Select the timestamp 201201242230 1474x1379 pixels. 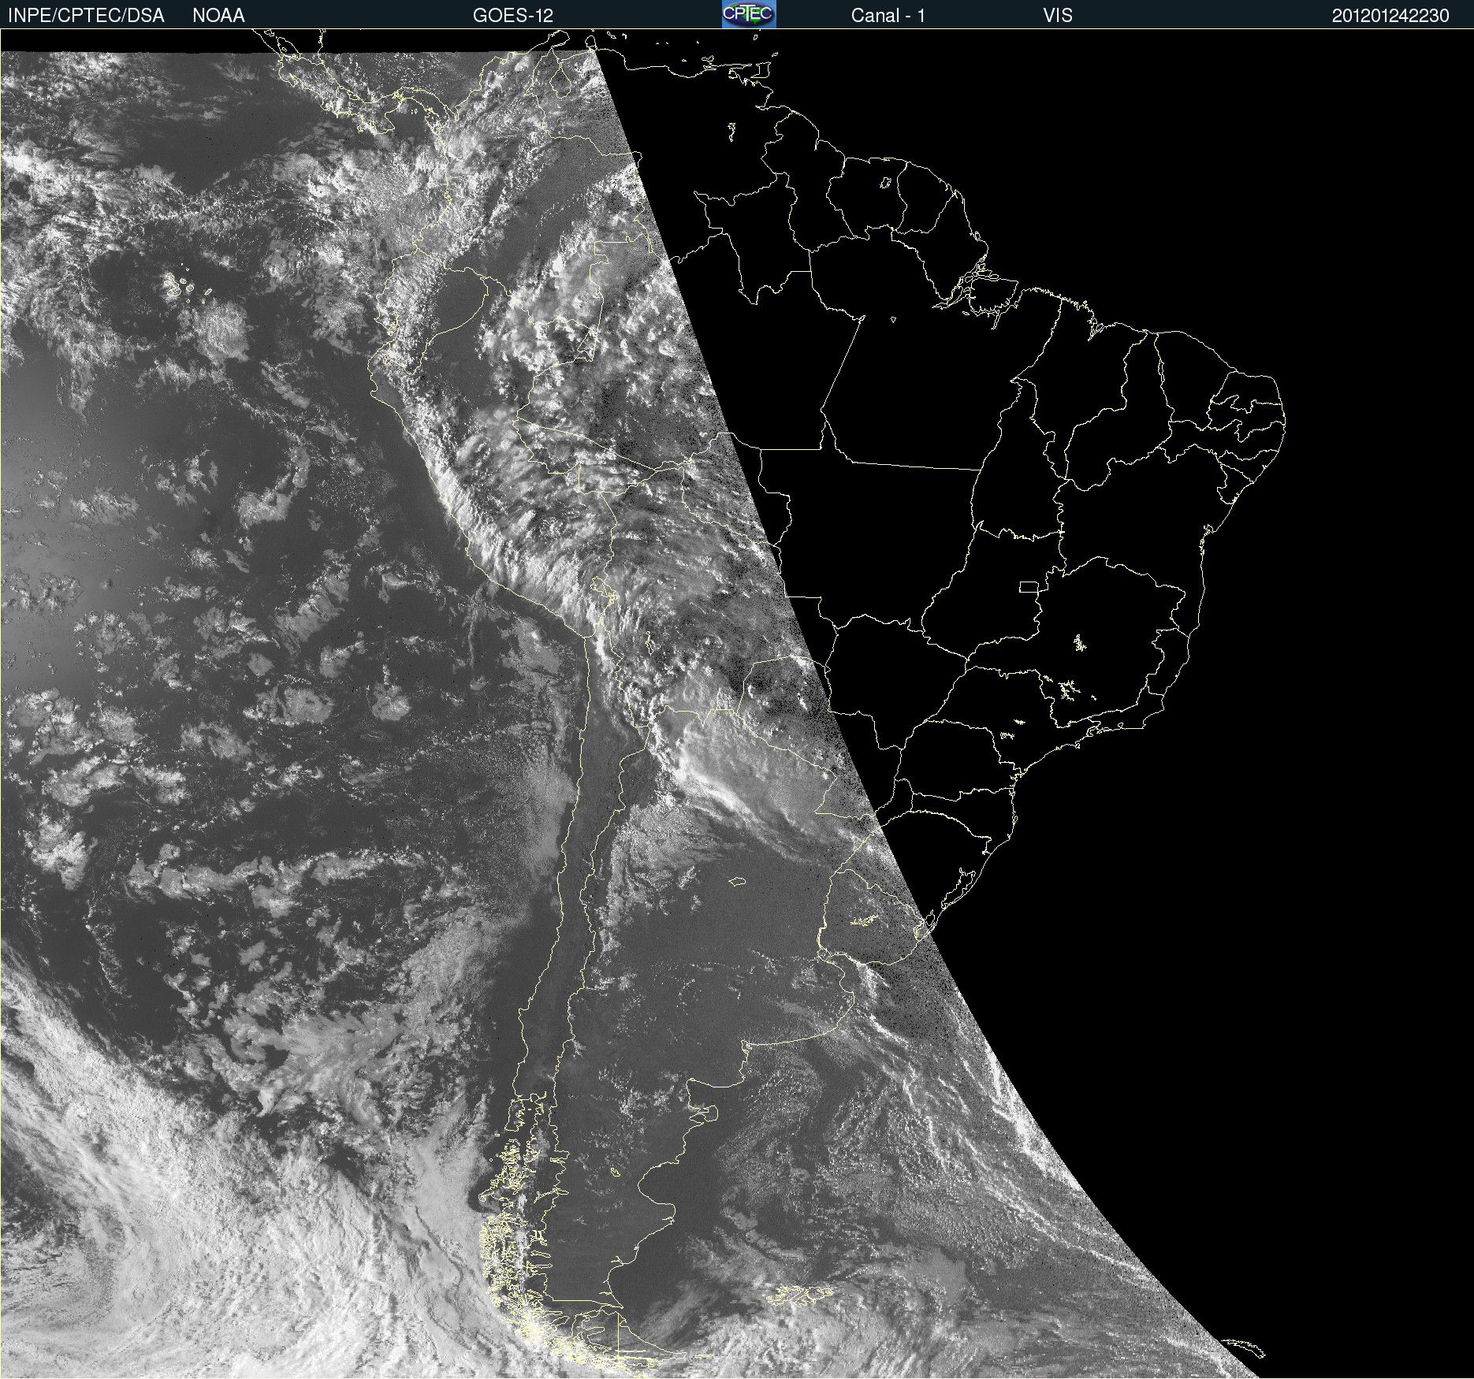coord(1390,16)
